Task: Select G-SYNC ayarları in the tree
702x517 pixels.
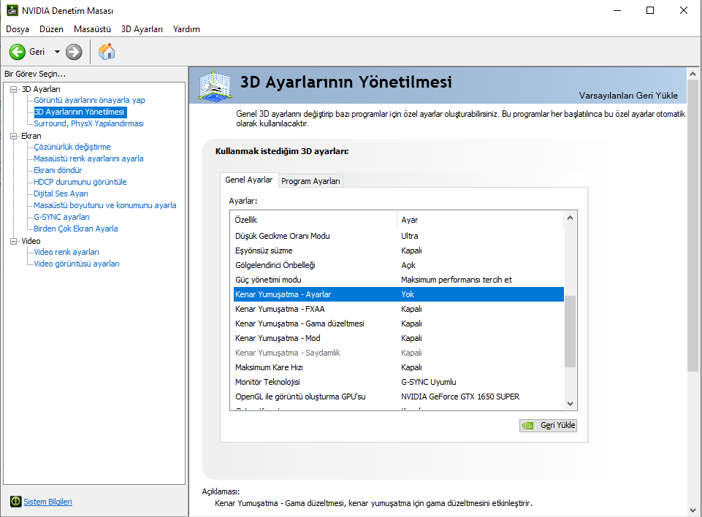Action: [61, 217]
